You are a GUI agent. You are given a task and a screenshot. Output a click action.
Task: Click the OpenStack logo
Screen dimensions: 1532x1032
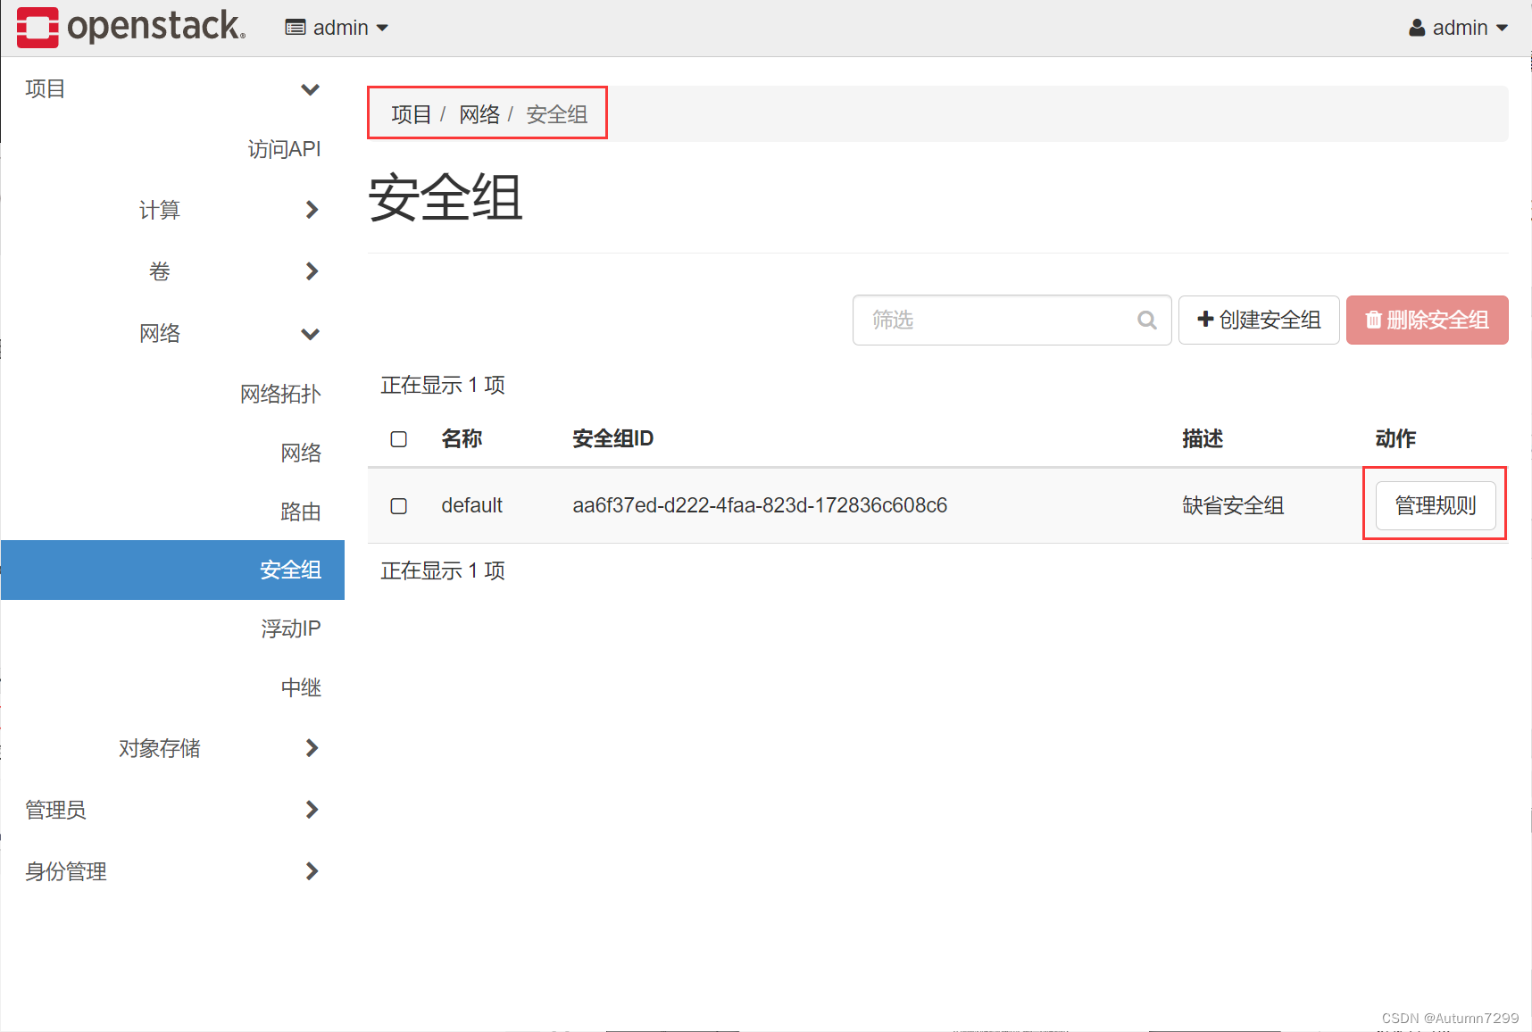coord(131,27)
